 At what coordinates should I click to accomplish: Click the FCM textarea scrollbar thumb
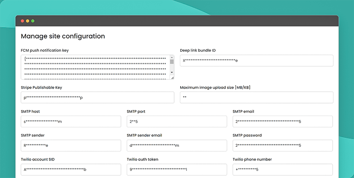point(172,62)
